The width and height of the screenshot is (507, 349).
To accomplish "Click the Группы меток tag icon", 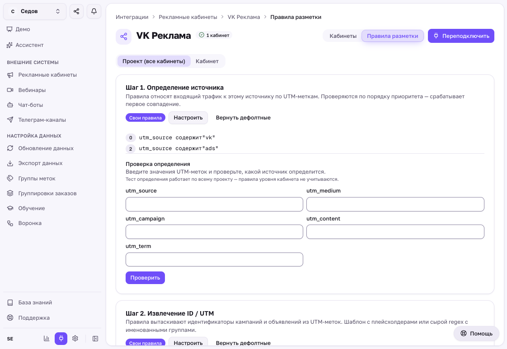I will pos(10,179).
